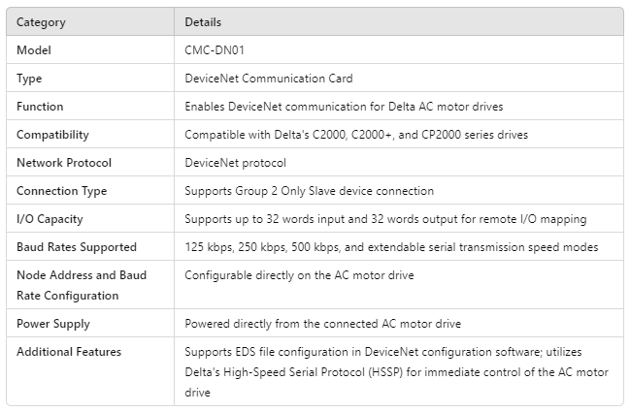Click the Details column header
Screen dimensions: 630x412
[204, 21]
